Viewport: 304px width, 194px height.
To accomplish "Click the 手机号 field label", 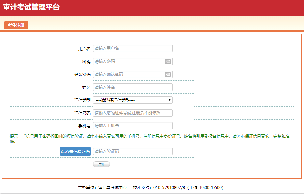I will pyautogui.click(x=84, y=126).
